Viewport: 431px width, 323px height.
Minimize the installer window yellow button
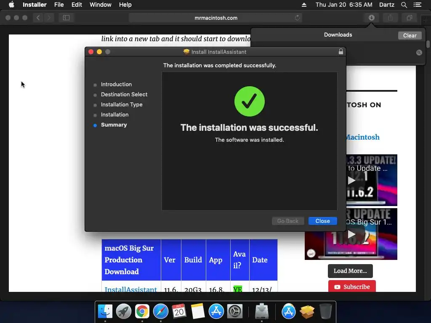99,52
